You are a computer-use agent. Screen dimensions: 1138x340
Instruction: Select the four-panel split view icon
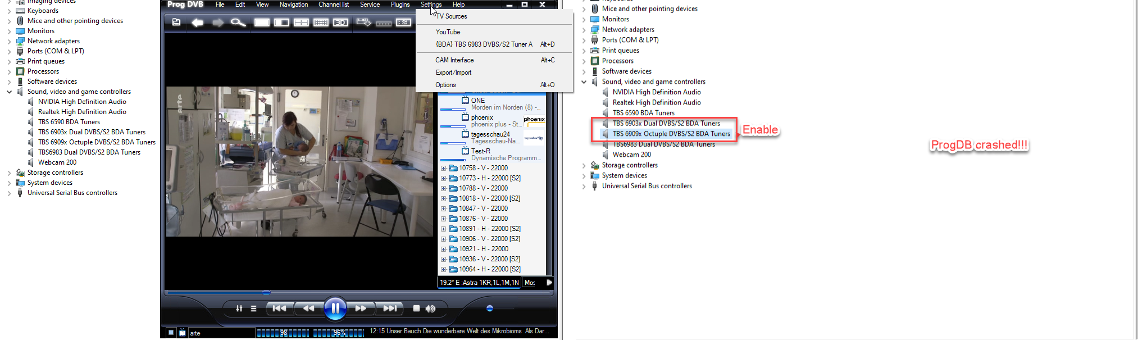click(x=301, y=22)
